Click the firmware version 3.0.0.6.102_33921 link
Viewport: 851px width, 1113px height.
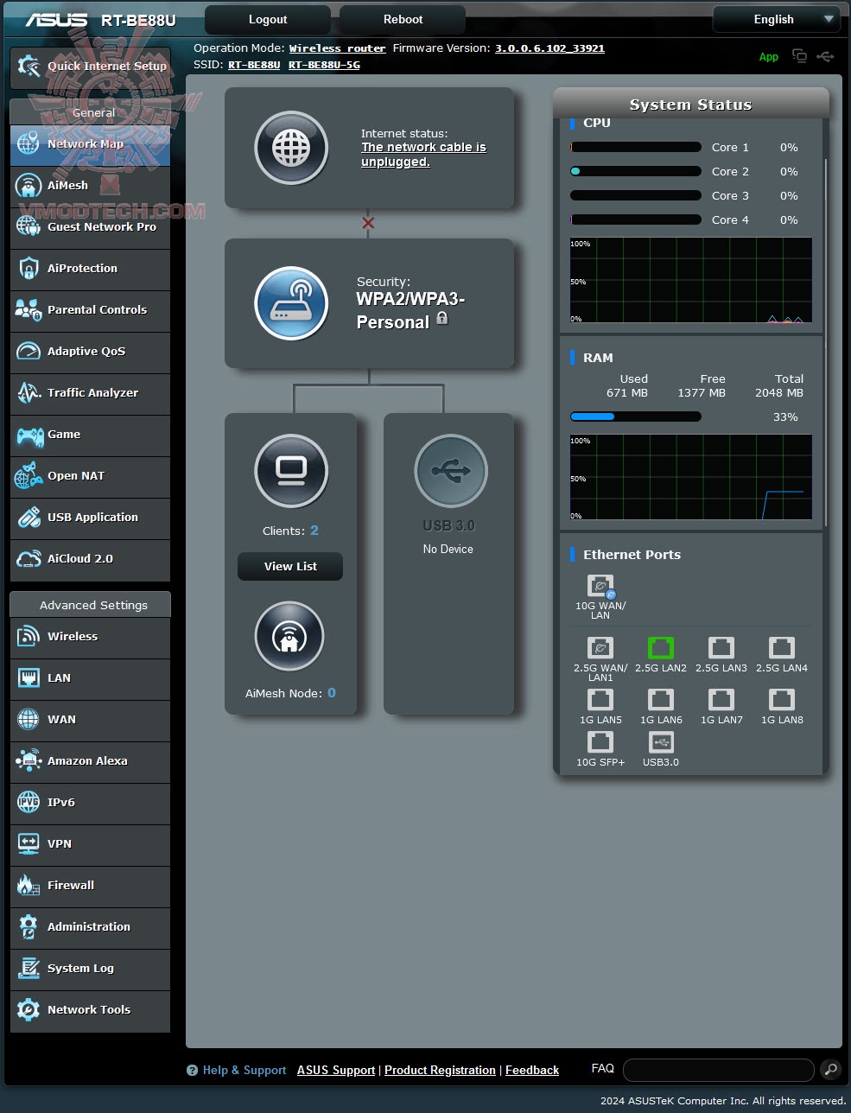click(549, 48)
